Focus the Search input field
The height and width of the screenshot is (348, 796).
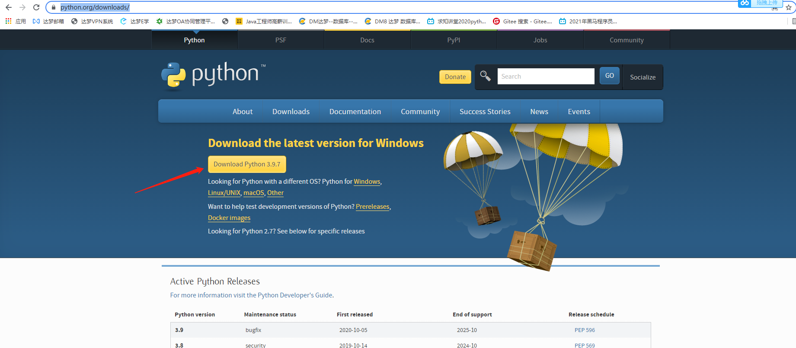click(x=546, y=76)
